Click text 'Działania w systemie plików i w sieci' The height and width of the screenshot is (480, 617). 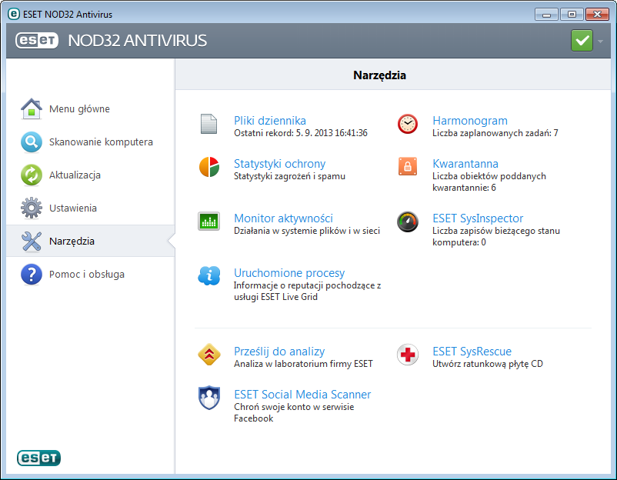(307, 231)
